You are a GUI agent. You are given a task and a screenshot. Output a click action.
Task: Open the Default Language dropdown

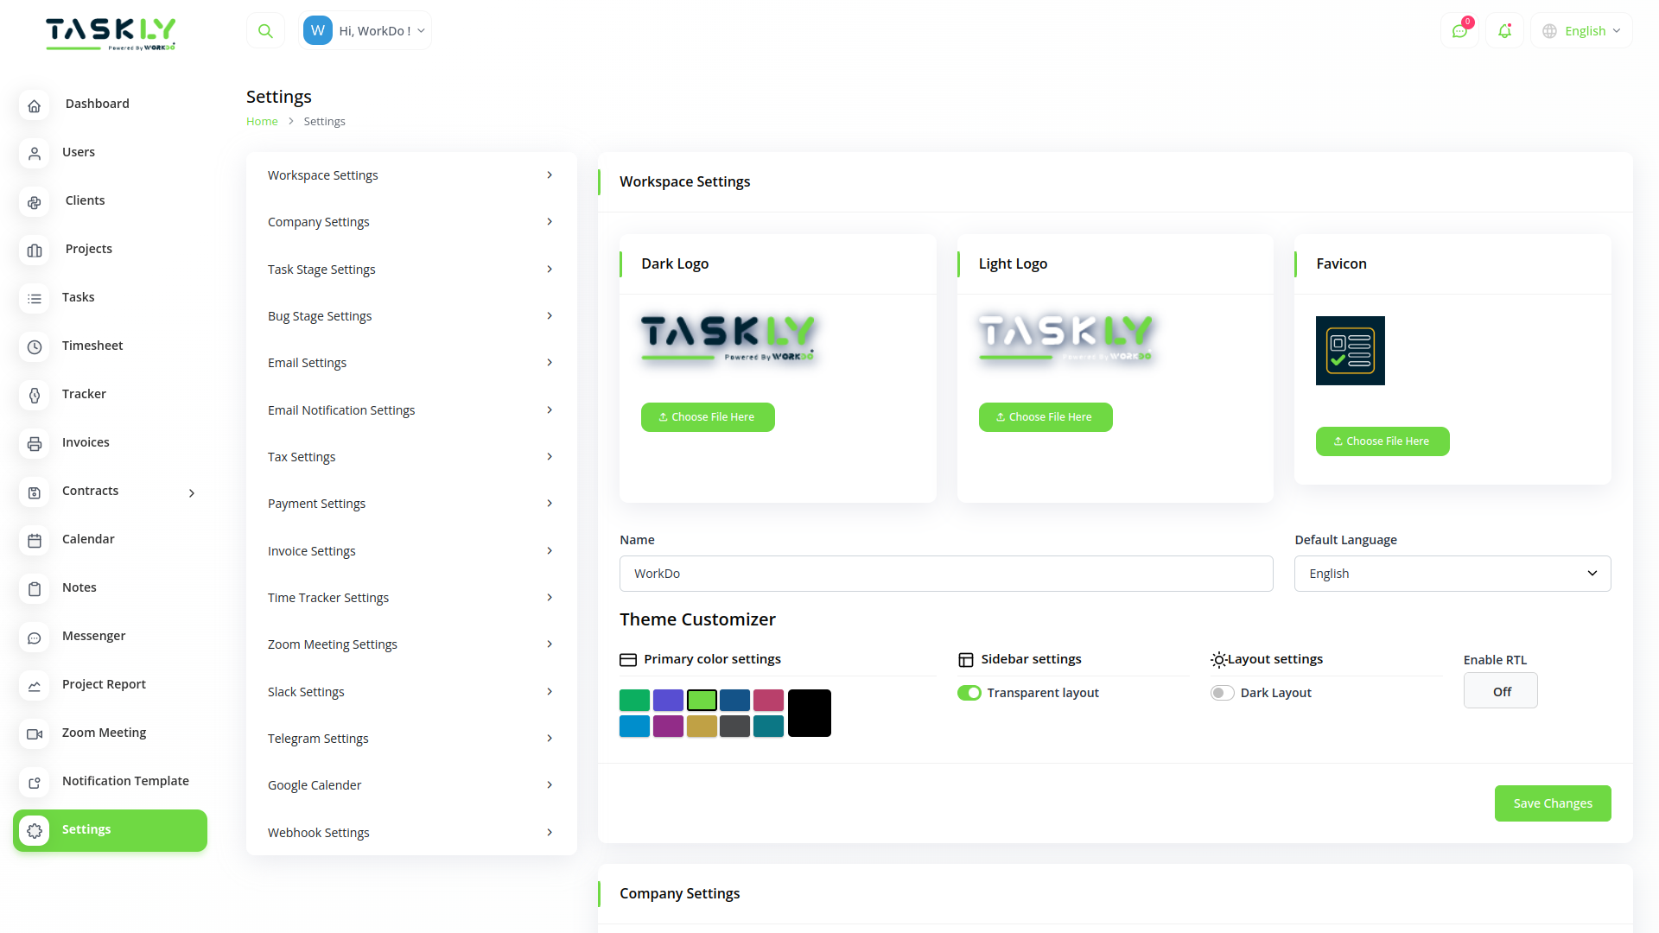1452,573
